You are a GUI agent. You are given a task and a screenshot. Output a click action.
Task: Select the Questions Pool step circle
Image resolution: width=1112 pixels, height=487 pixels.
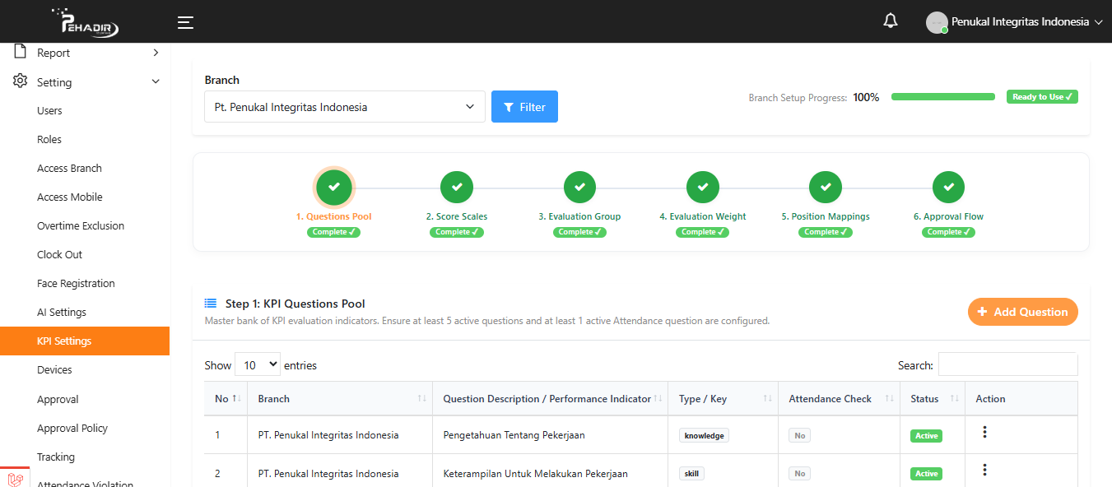click(x=334, y=188)
